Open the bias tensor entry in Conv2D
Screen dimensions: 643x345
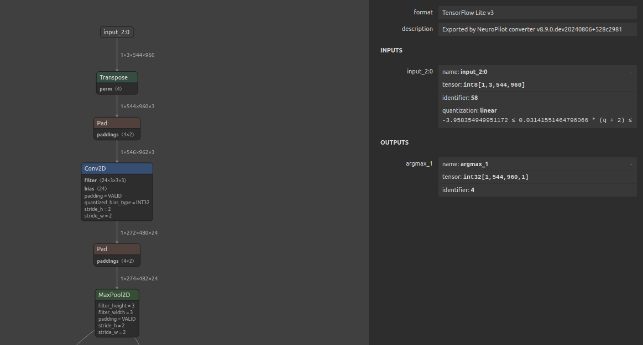click(x=96, y=189)
